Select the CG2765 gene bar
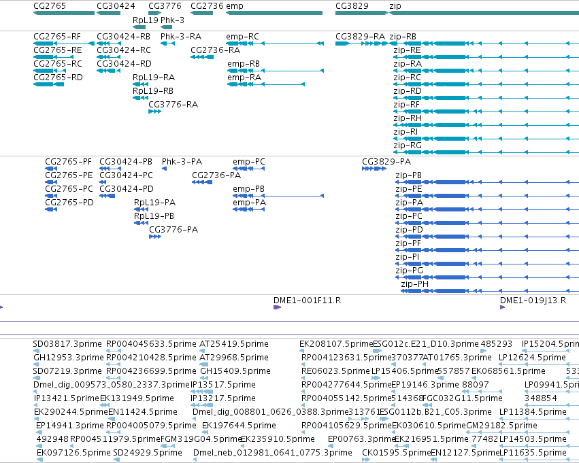This screenshot has height=463, width=579. [64, 13]
